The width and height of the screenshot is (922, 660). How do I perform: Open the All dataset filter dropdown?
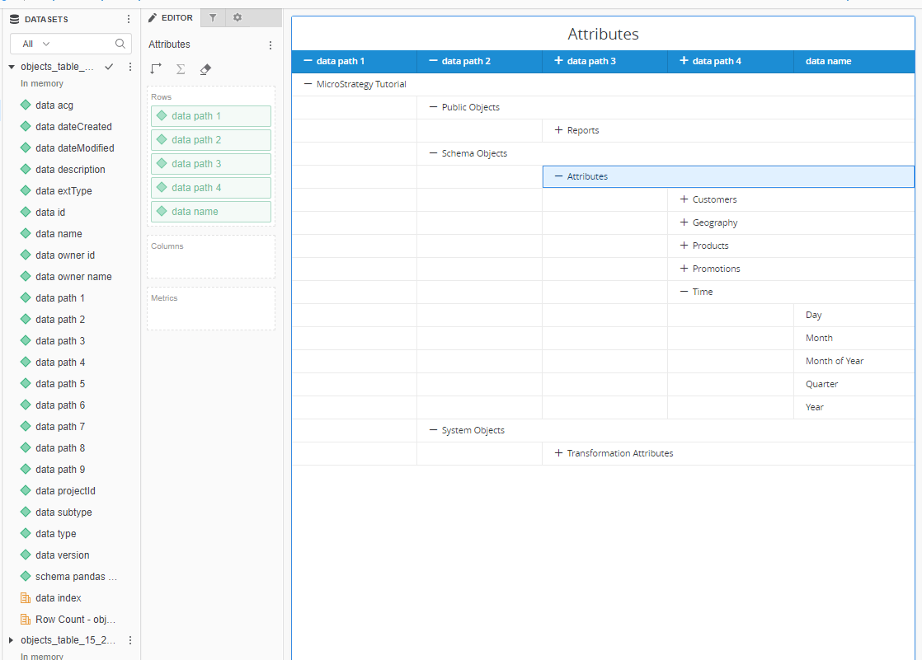tap(37, 44)
